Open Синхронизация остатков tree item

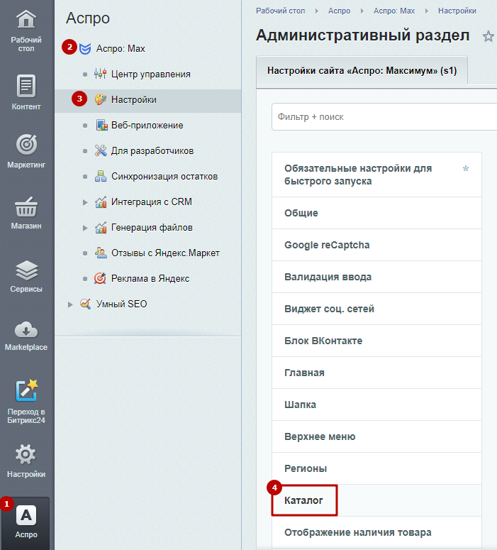coord(164,177)
